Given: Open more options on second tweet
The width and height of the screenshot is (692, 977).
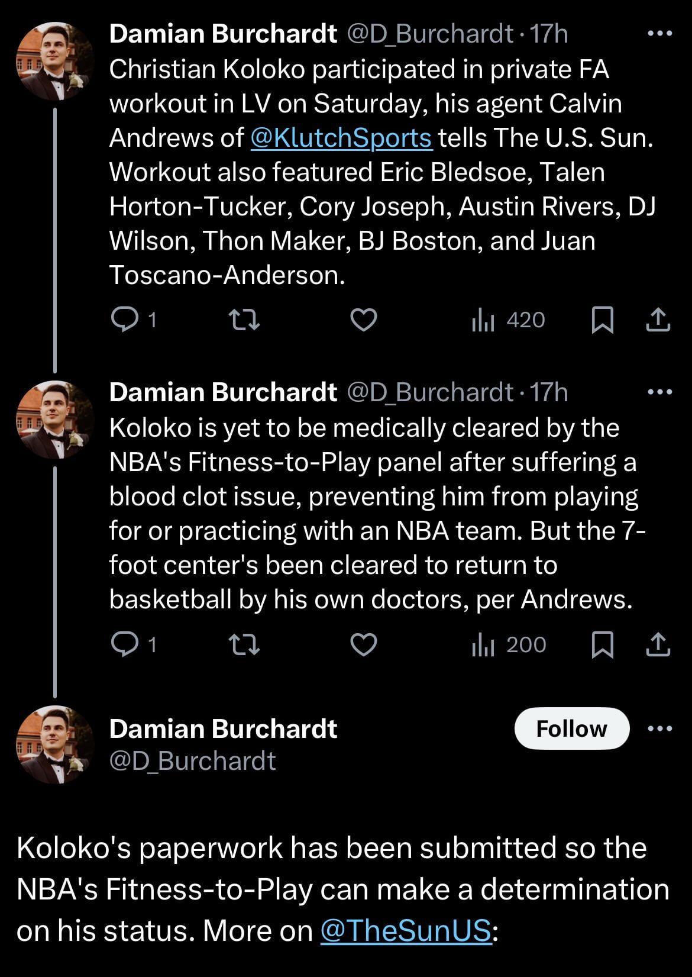Looking at the screenshot, I should click(660, 392).
